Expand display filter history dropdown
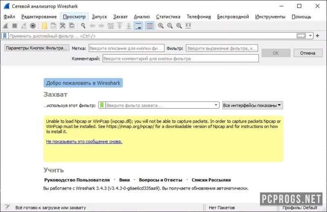The width and height of the screenshot is (327, 212). [310, 36]
